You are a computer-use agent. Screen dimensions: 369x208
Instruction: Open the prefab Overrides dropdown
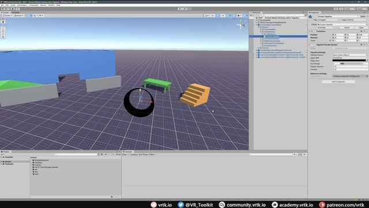[326, 28]
